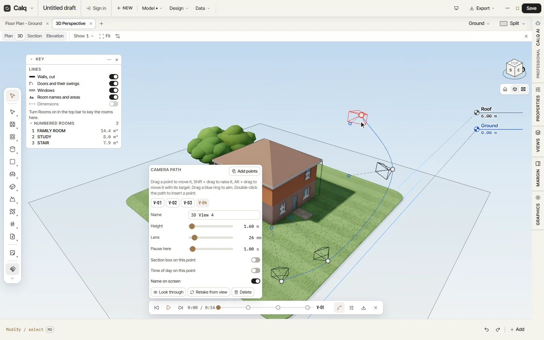Viewport: 544px width, 340px height.
Task: Enable Time of day on this point
Action: (x=256, y=271)
